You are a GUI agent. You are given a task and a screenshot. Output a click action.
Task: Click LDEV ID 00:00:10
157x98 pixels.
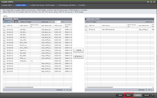coord(10,51)
